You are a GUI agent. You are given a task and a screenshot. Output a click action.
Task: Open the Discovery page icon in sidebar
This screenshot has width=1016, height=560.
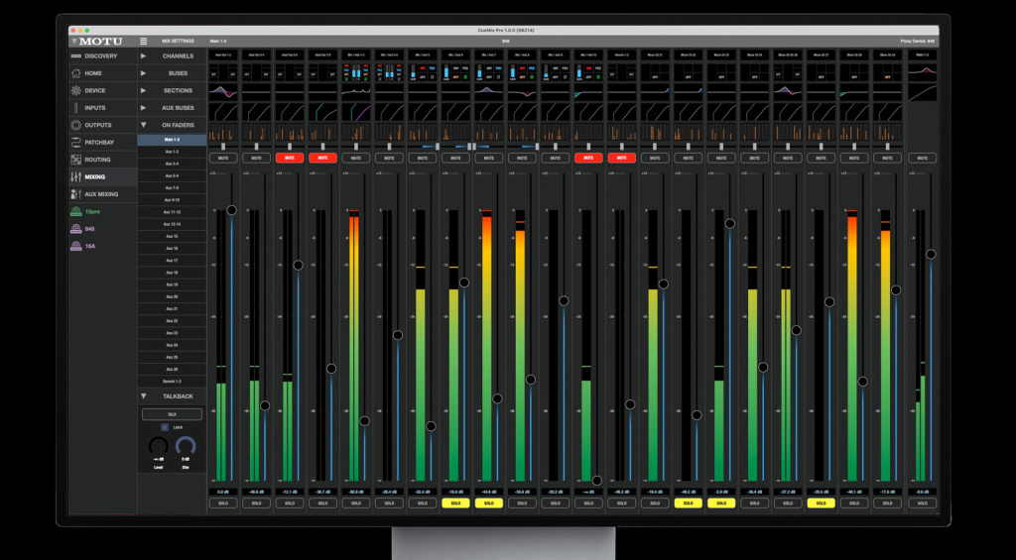[x=75, y=56]
